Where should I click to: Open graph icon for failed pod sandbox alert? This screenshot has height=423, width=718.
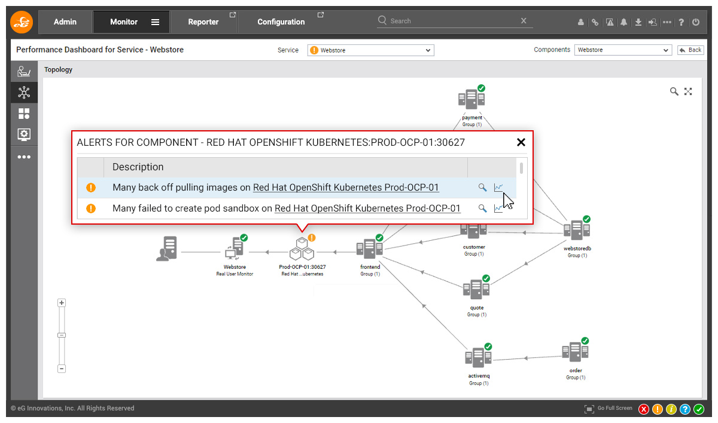coord(498,209)
